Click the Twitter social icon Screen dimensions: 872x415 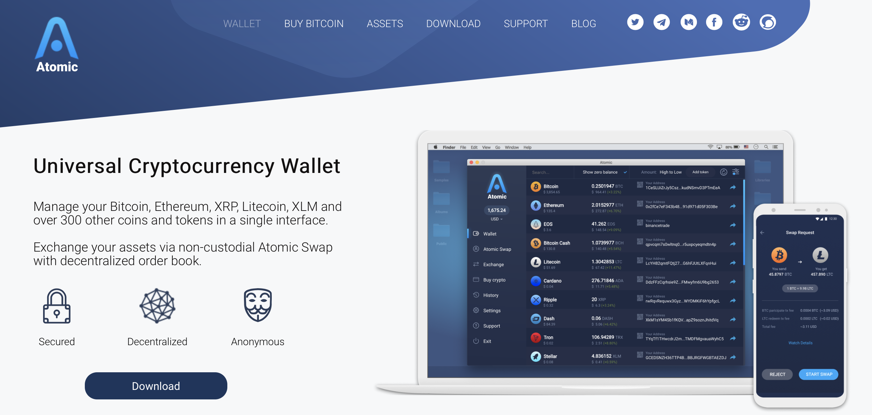(635, 22)
